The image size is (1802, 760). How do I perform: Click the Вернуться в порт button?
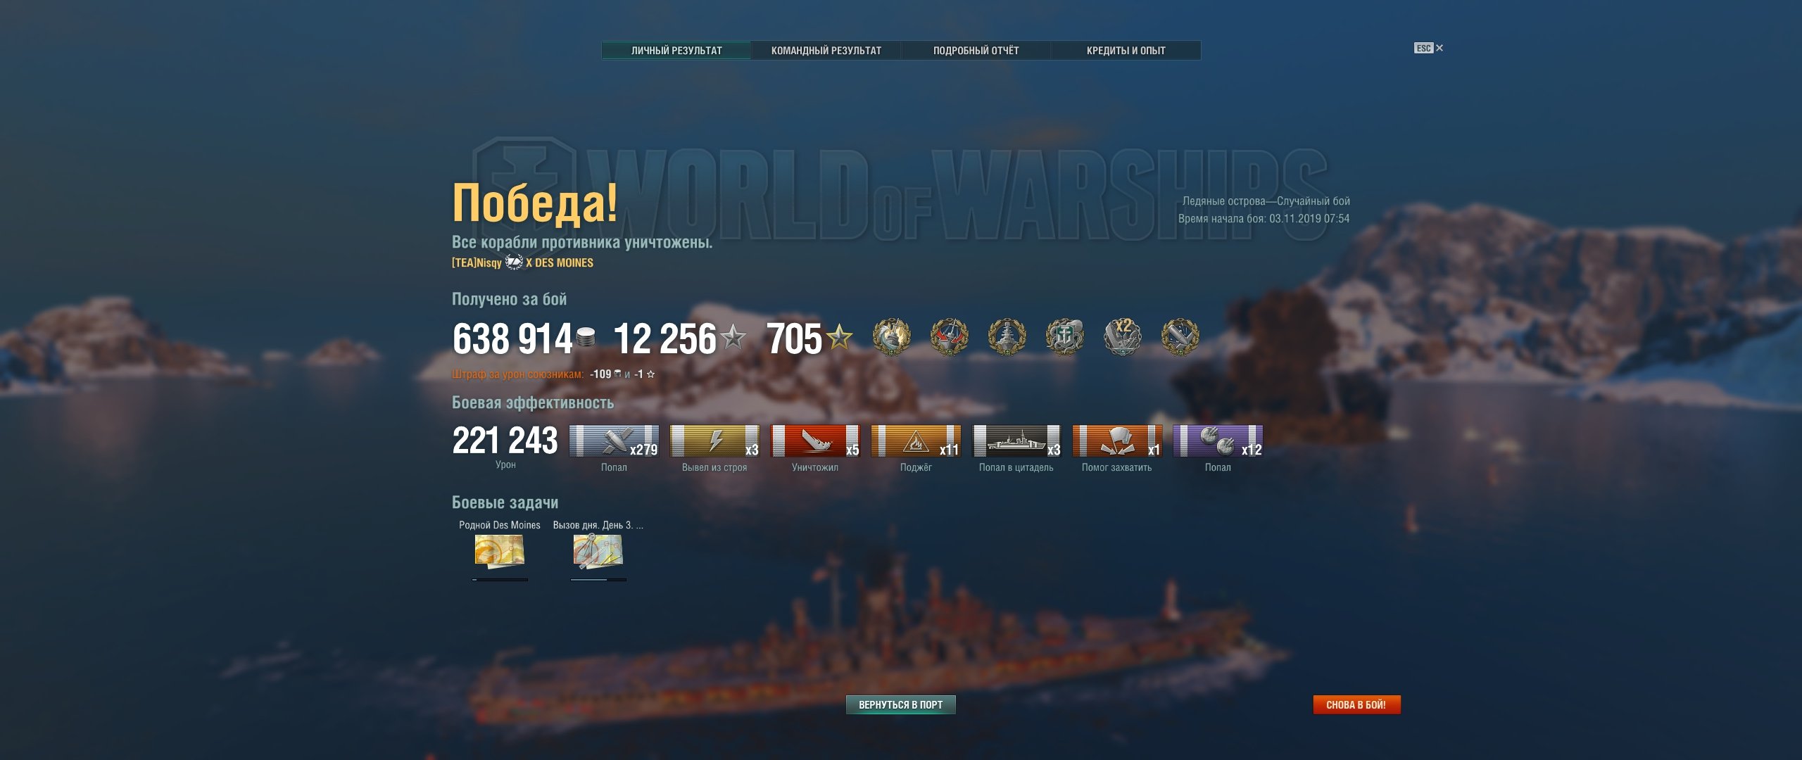900,704
